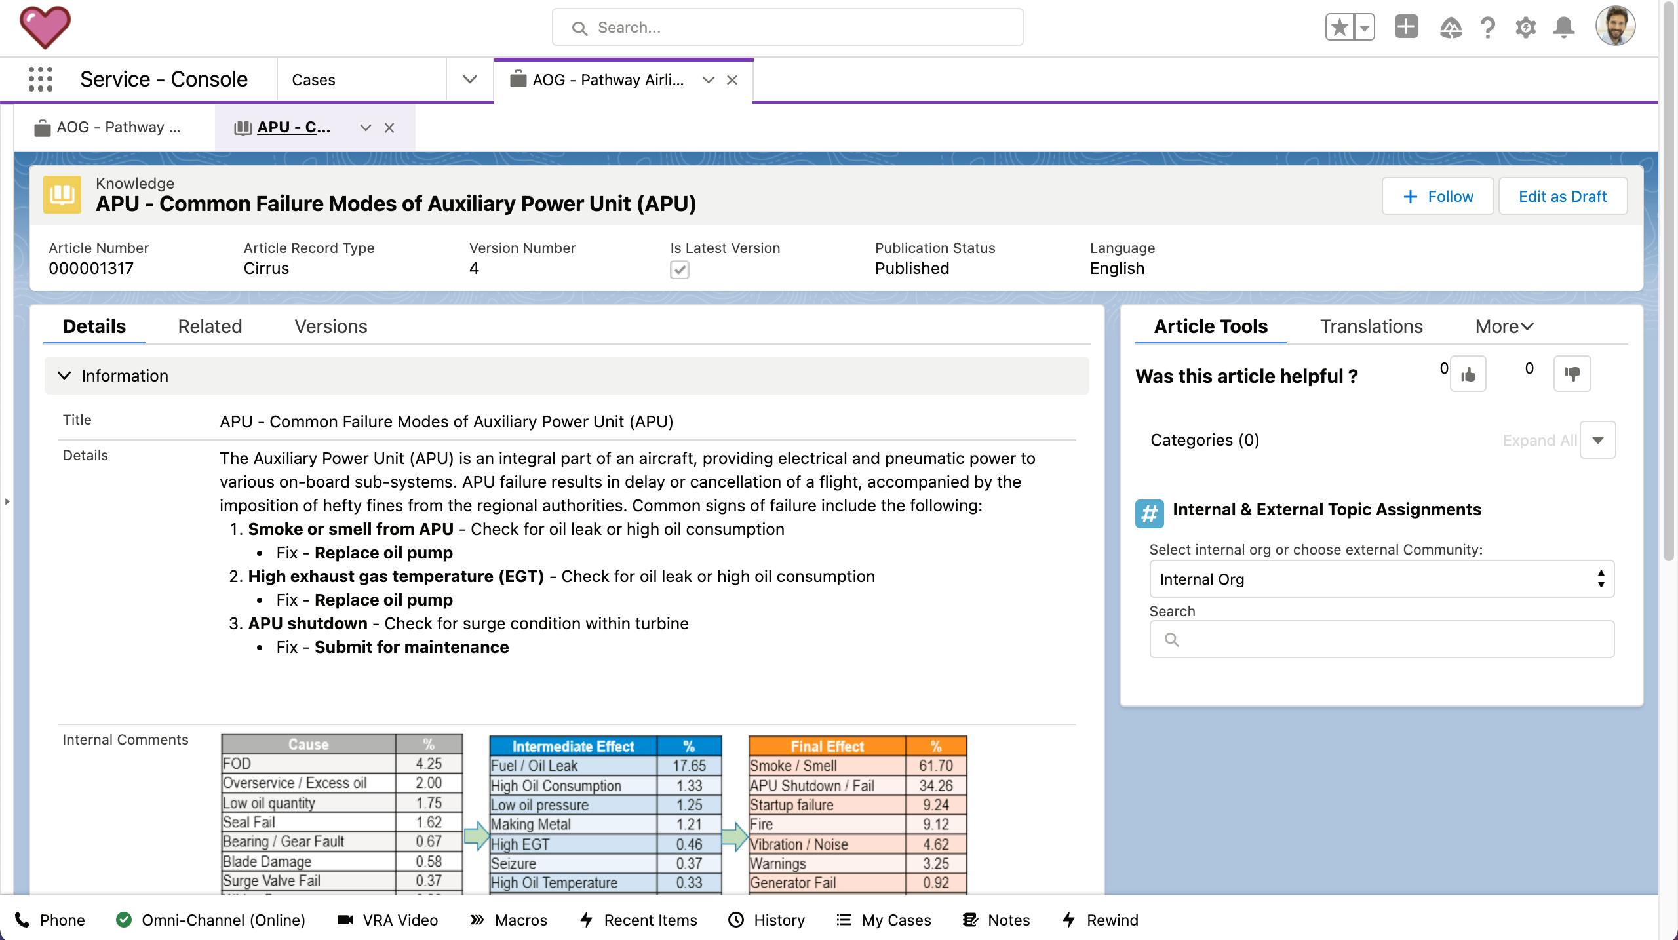Open the Internal Org community dropdown
This screenshot has height=940, width=1678.
(1381, 579)
